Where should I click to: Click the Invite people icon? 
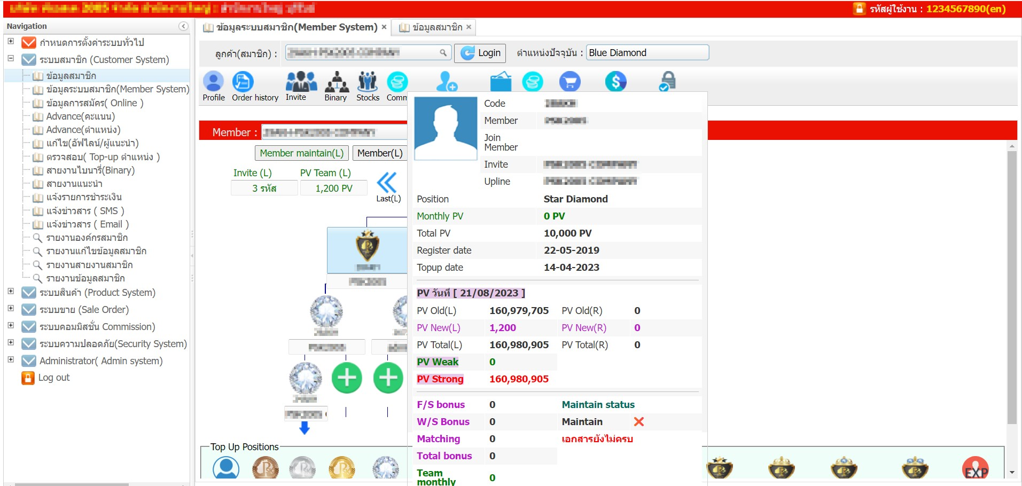click(301, 82)
